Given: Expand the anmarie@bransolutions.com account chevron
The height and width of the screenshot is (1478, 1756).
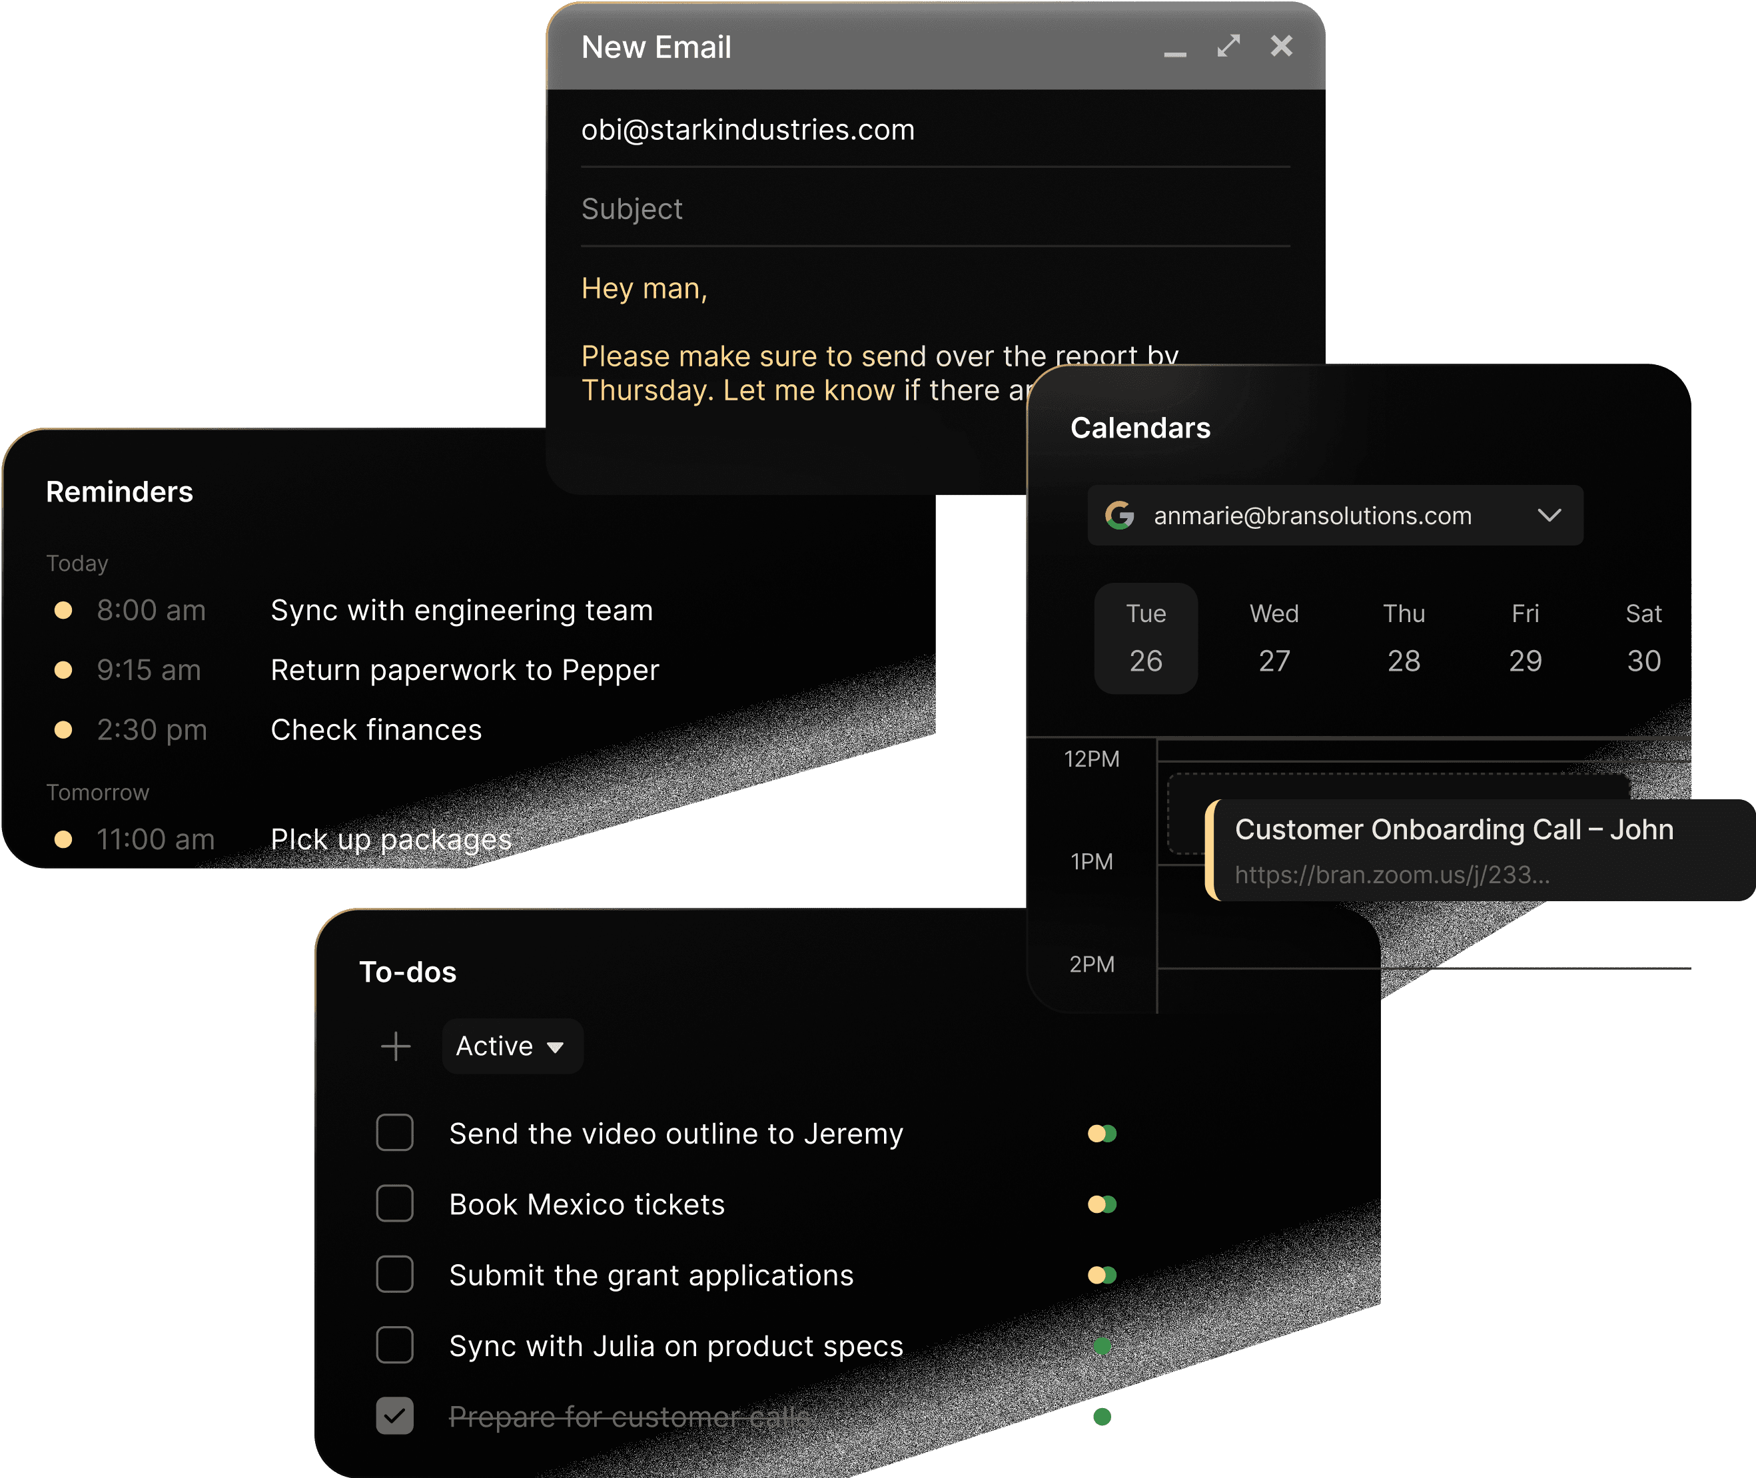Looking at the screenshot, I should point(1549,516).
